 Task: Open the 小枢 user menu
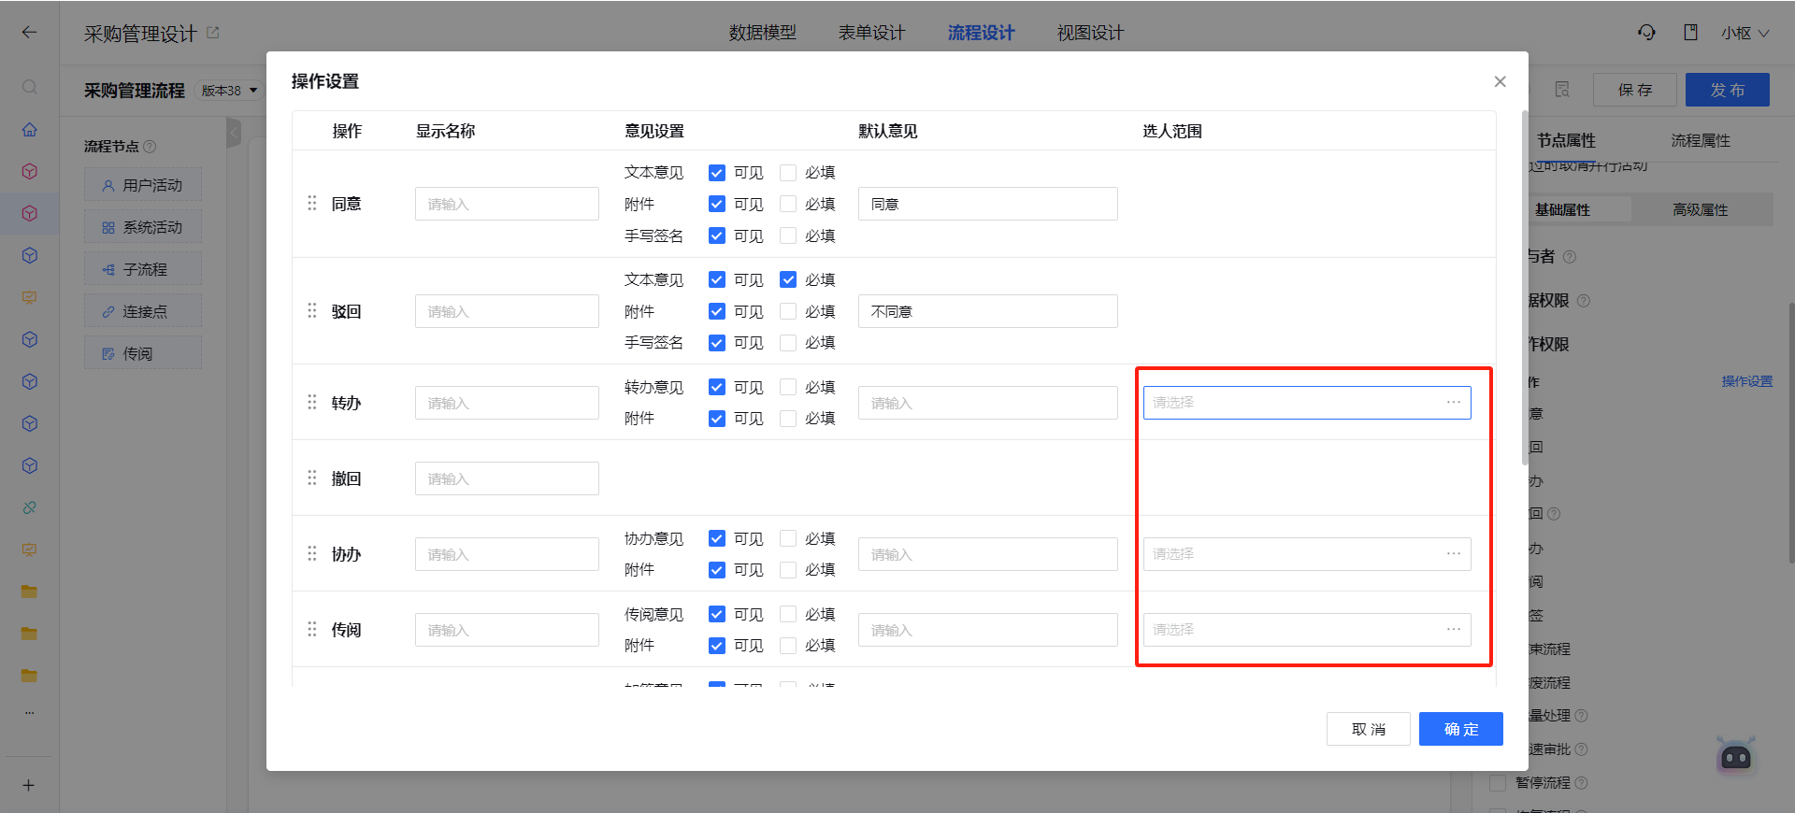pyautogui.click(x=1745, y=33)
